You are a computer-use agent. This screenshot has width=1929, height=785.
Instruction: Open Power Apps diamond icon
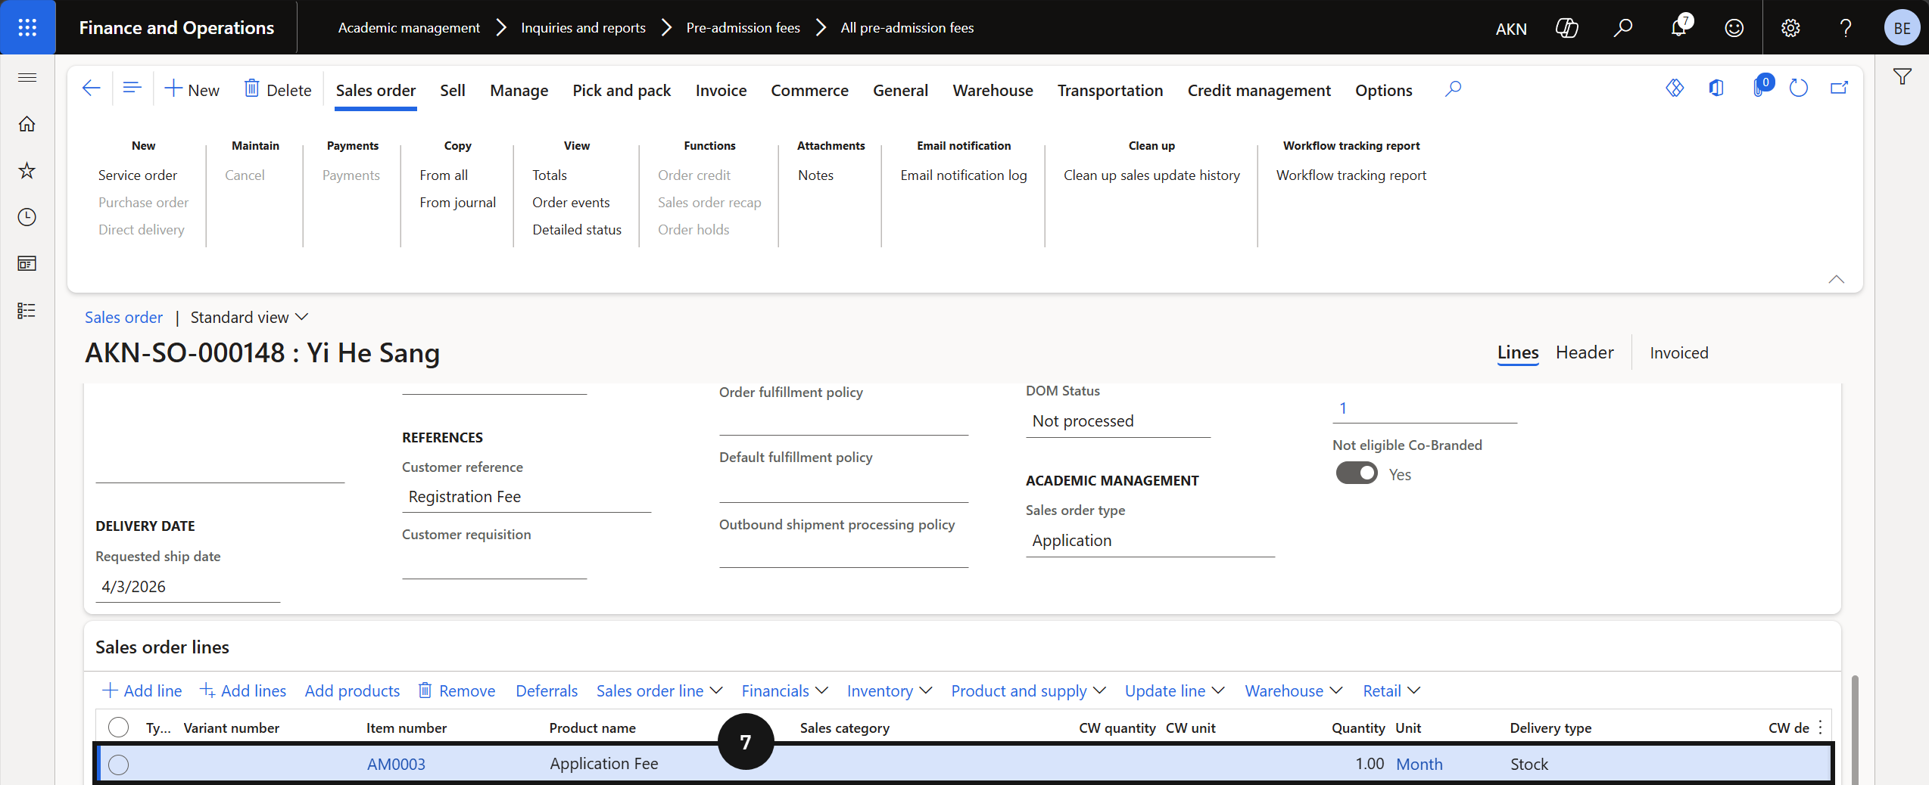1675,88
